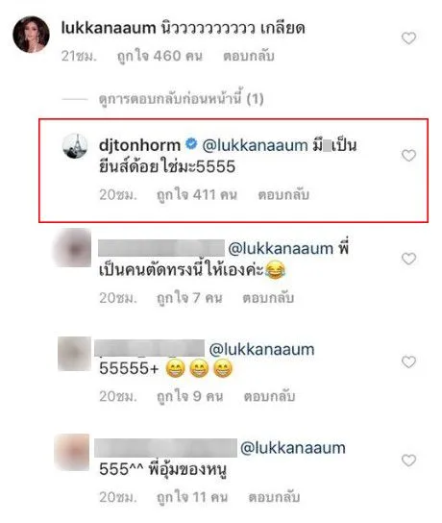442x523 pixels.
Task: Reply to the comment with 11 likes
Action: click(274, 497)
